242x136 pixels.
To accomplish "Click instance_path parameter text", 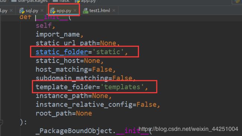I will pyautogui.click(x=62, y=96).
